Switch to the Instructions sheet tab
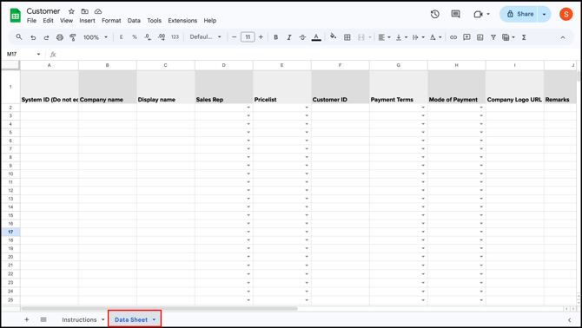582x328 pixels. coord(79,319)
